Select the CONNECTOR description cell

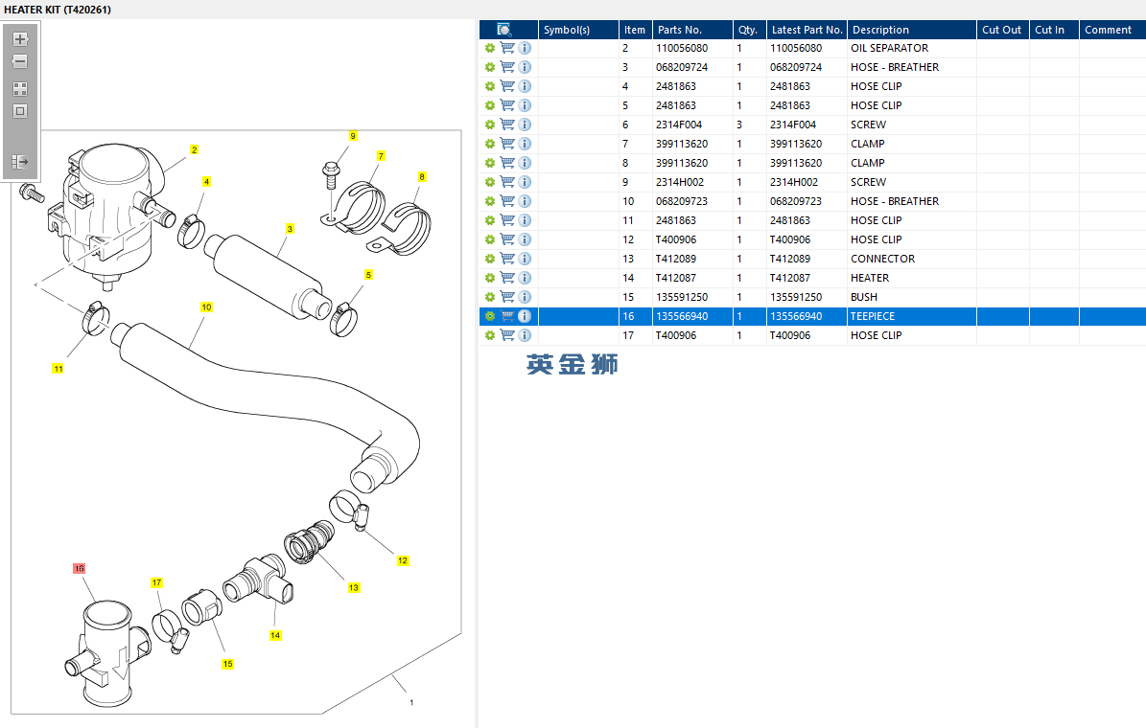911,259
